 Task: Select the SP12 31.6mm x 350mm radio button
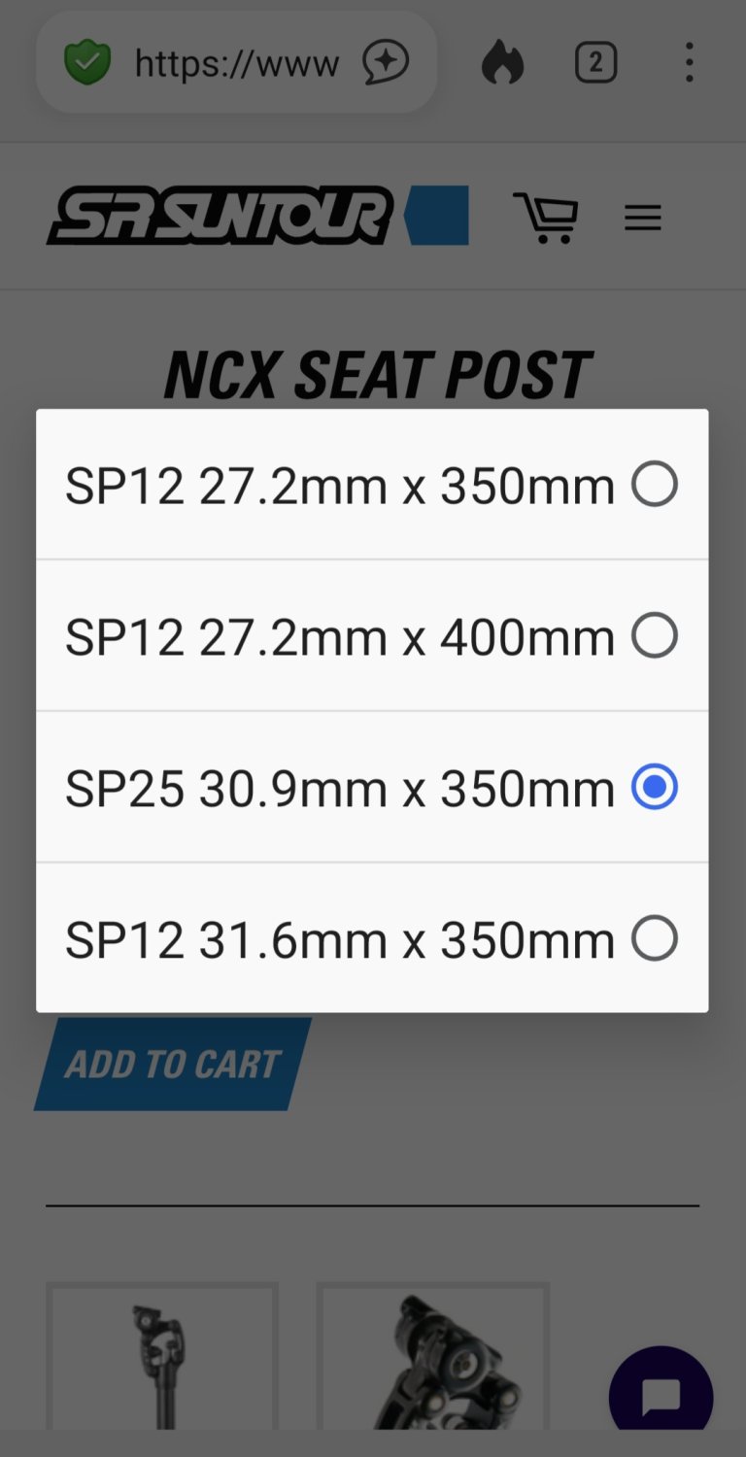click(x=654, y=939)
